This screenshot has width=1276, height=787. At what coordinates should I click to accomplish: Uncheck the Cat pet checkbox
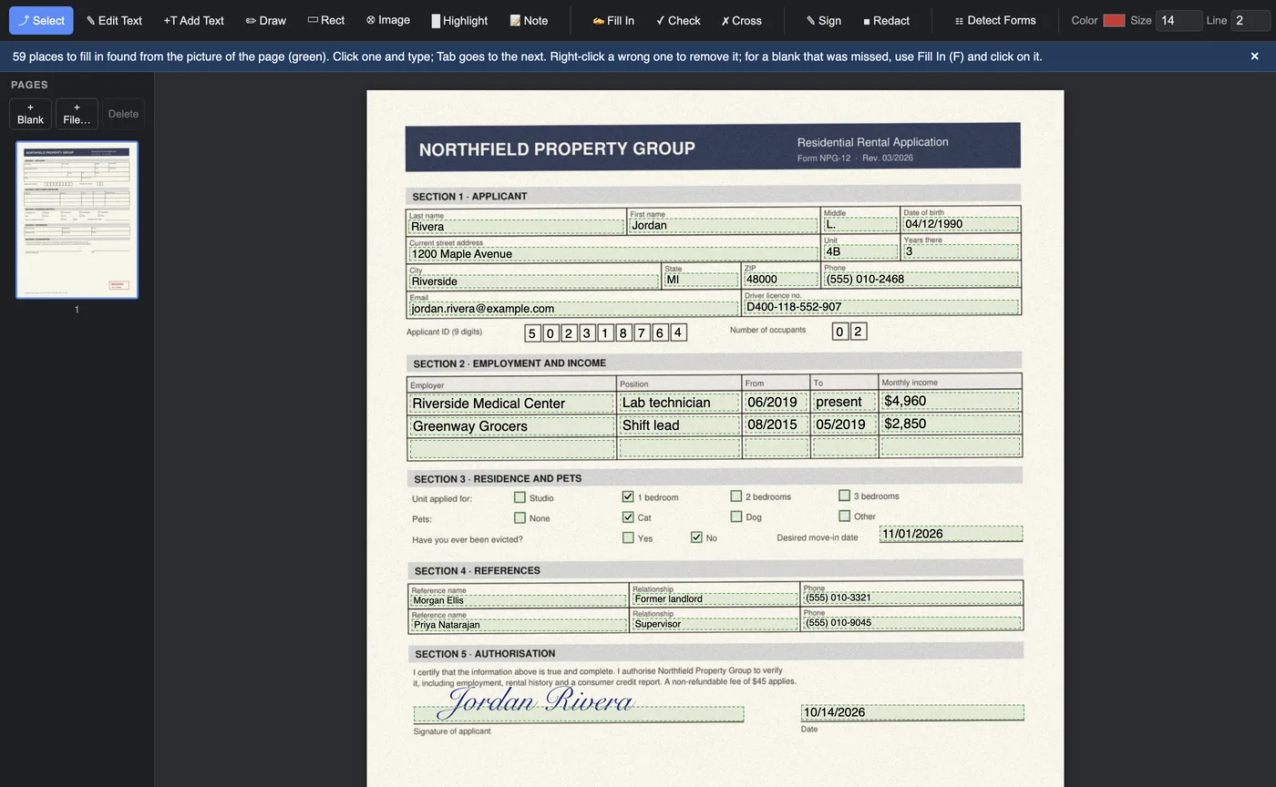pyautogui.click(x=628, y=516)
